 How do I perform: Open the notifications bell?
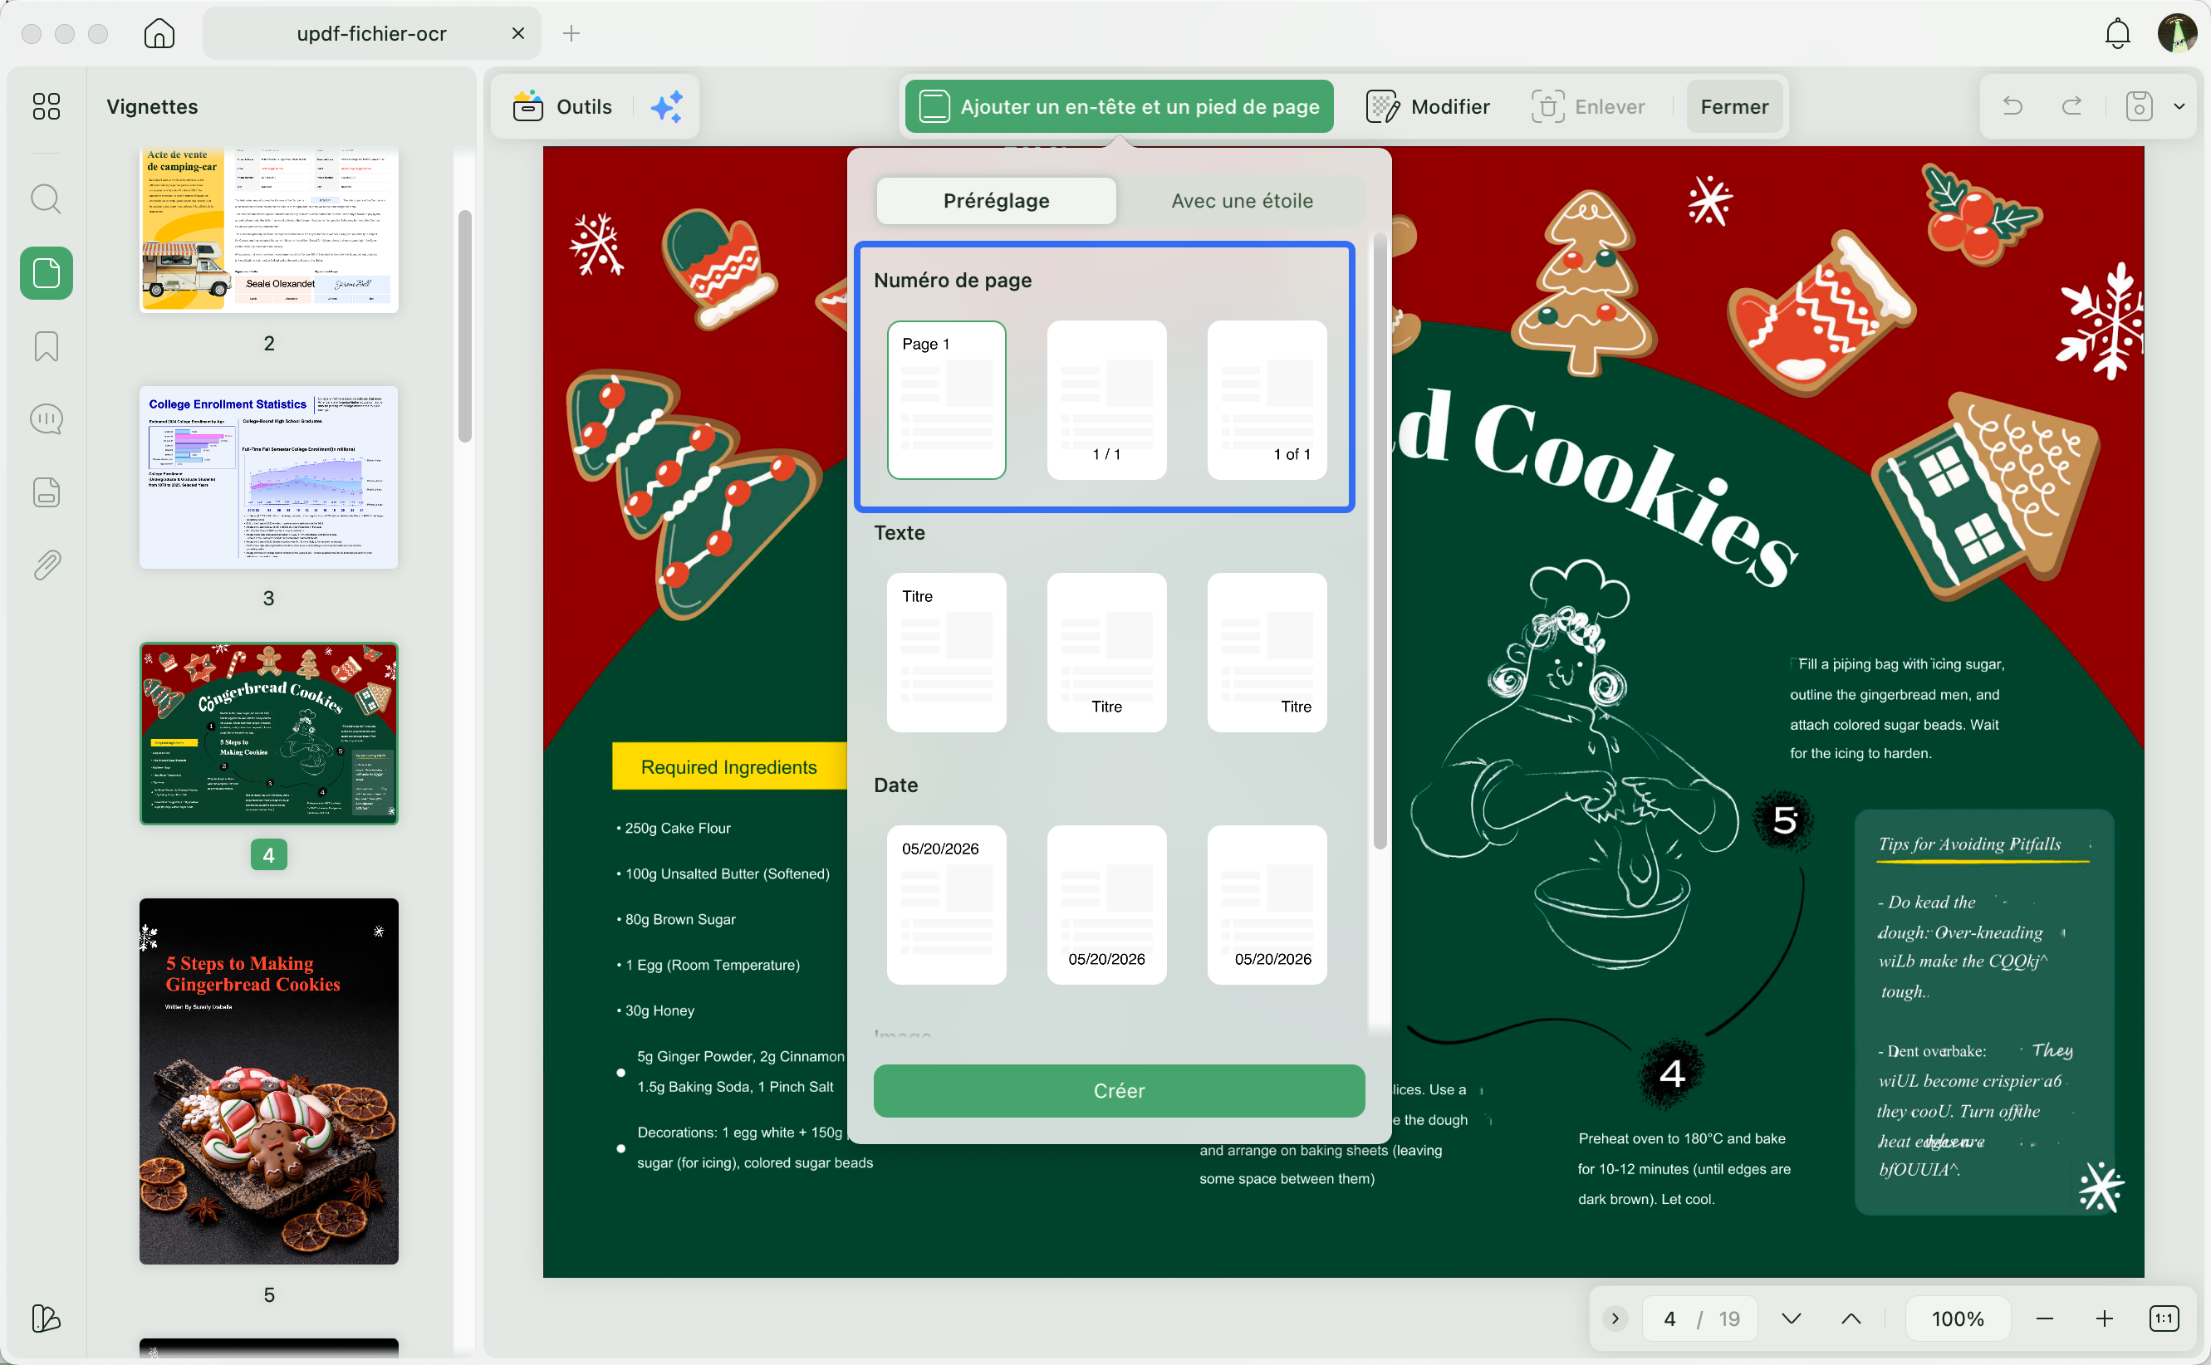pyautogui.click(x=2117, y=33)
